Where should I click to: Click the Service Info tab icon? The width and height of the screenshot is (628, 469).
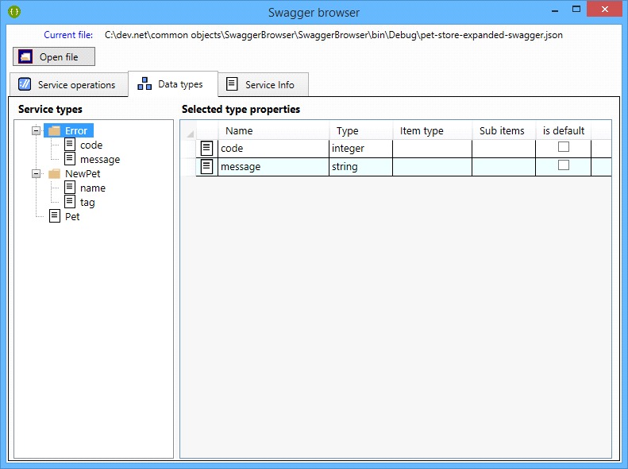pyautogui.click(x=232, y=83)
